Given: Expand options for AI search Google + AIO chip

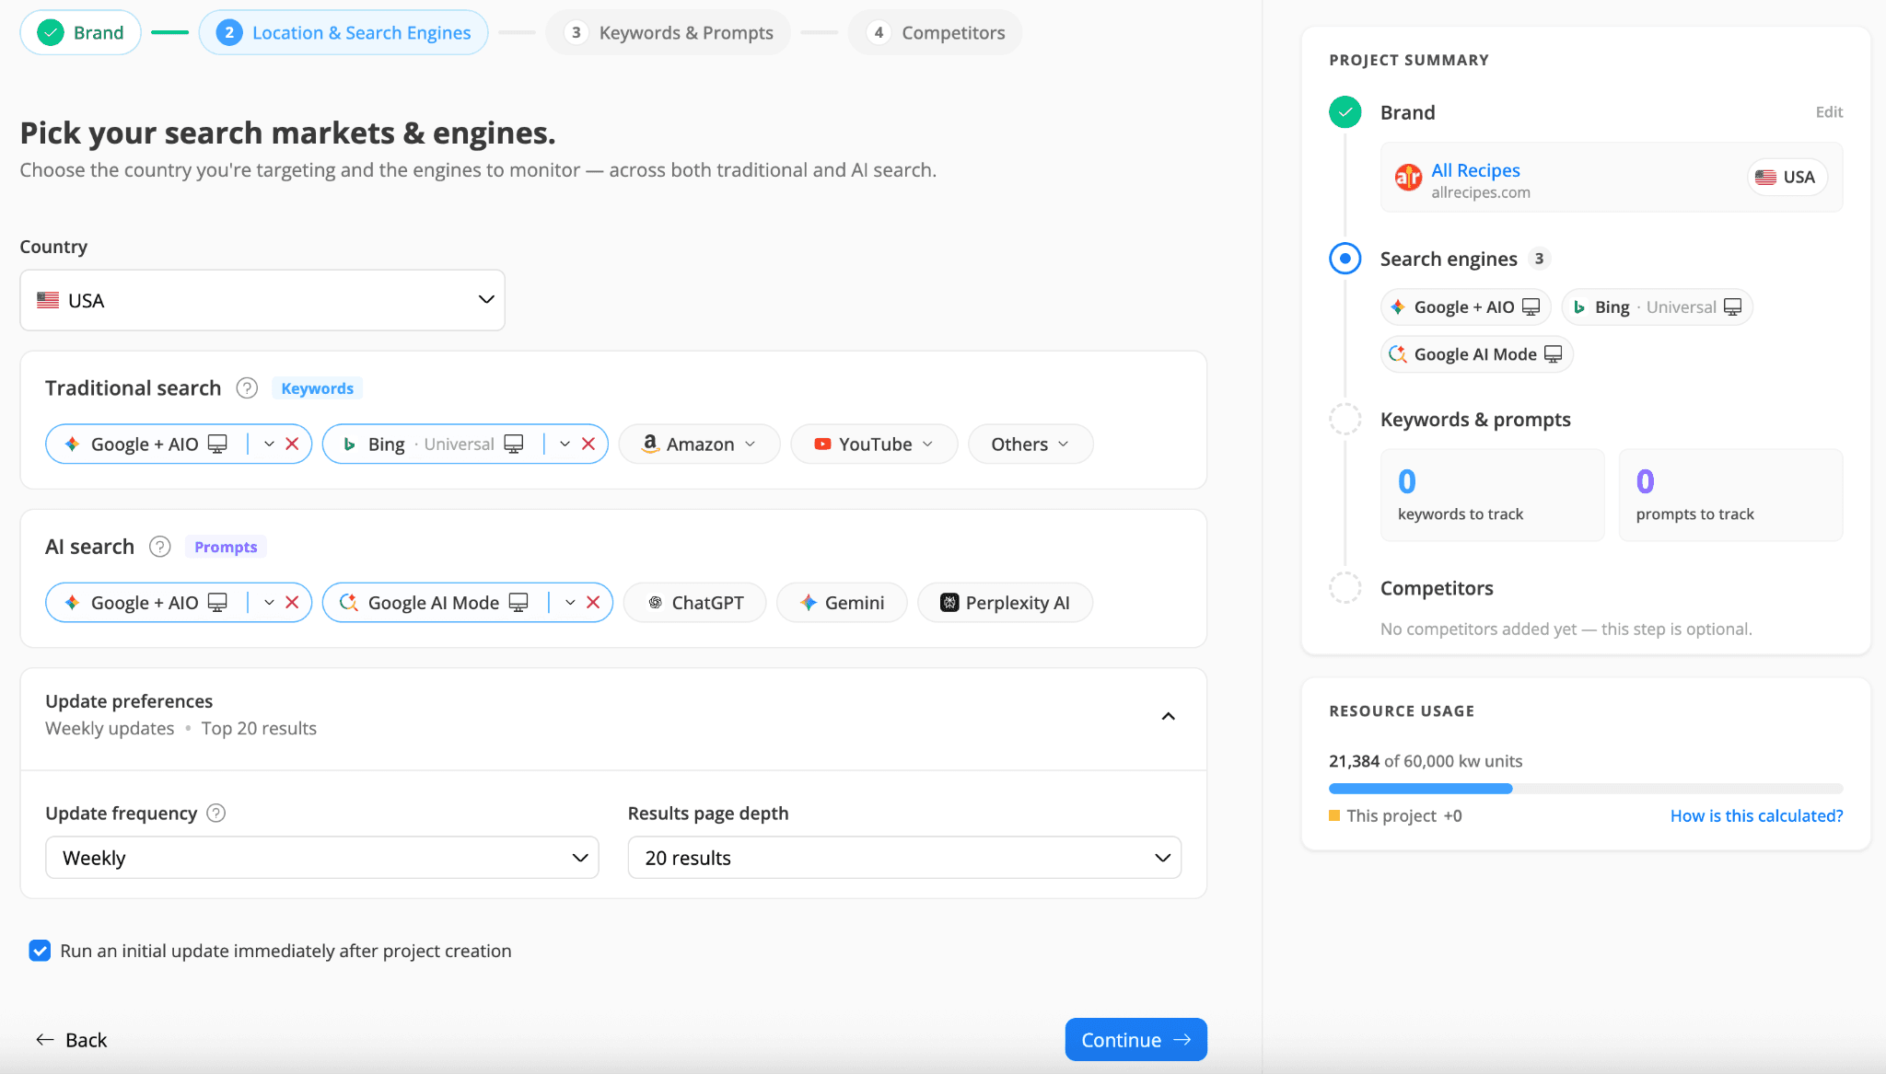Looking at the screenshot, I should (269, 603).
